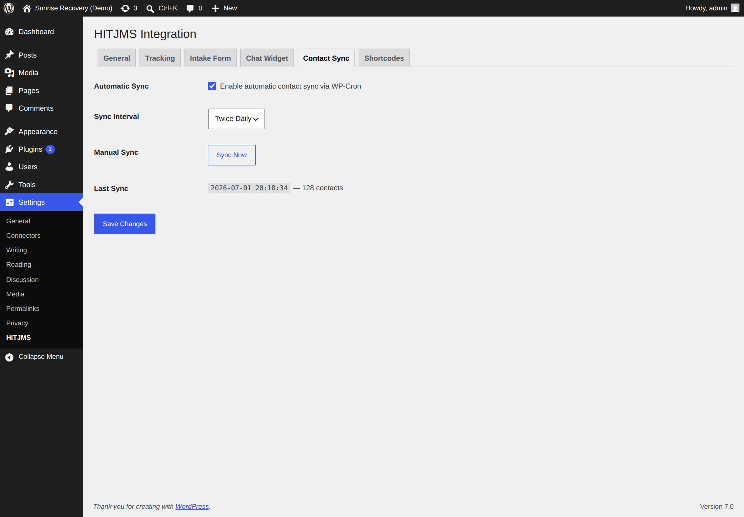This screenshot has height=517, width=744.
Task: Click the last sync timestamp 2026-07-01 20:18:34
Action: pyautogui.click(x=249, y=188)
